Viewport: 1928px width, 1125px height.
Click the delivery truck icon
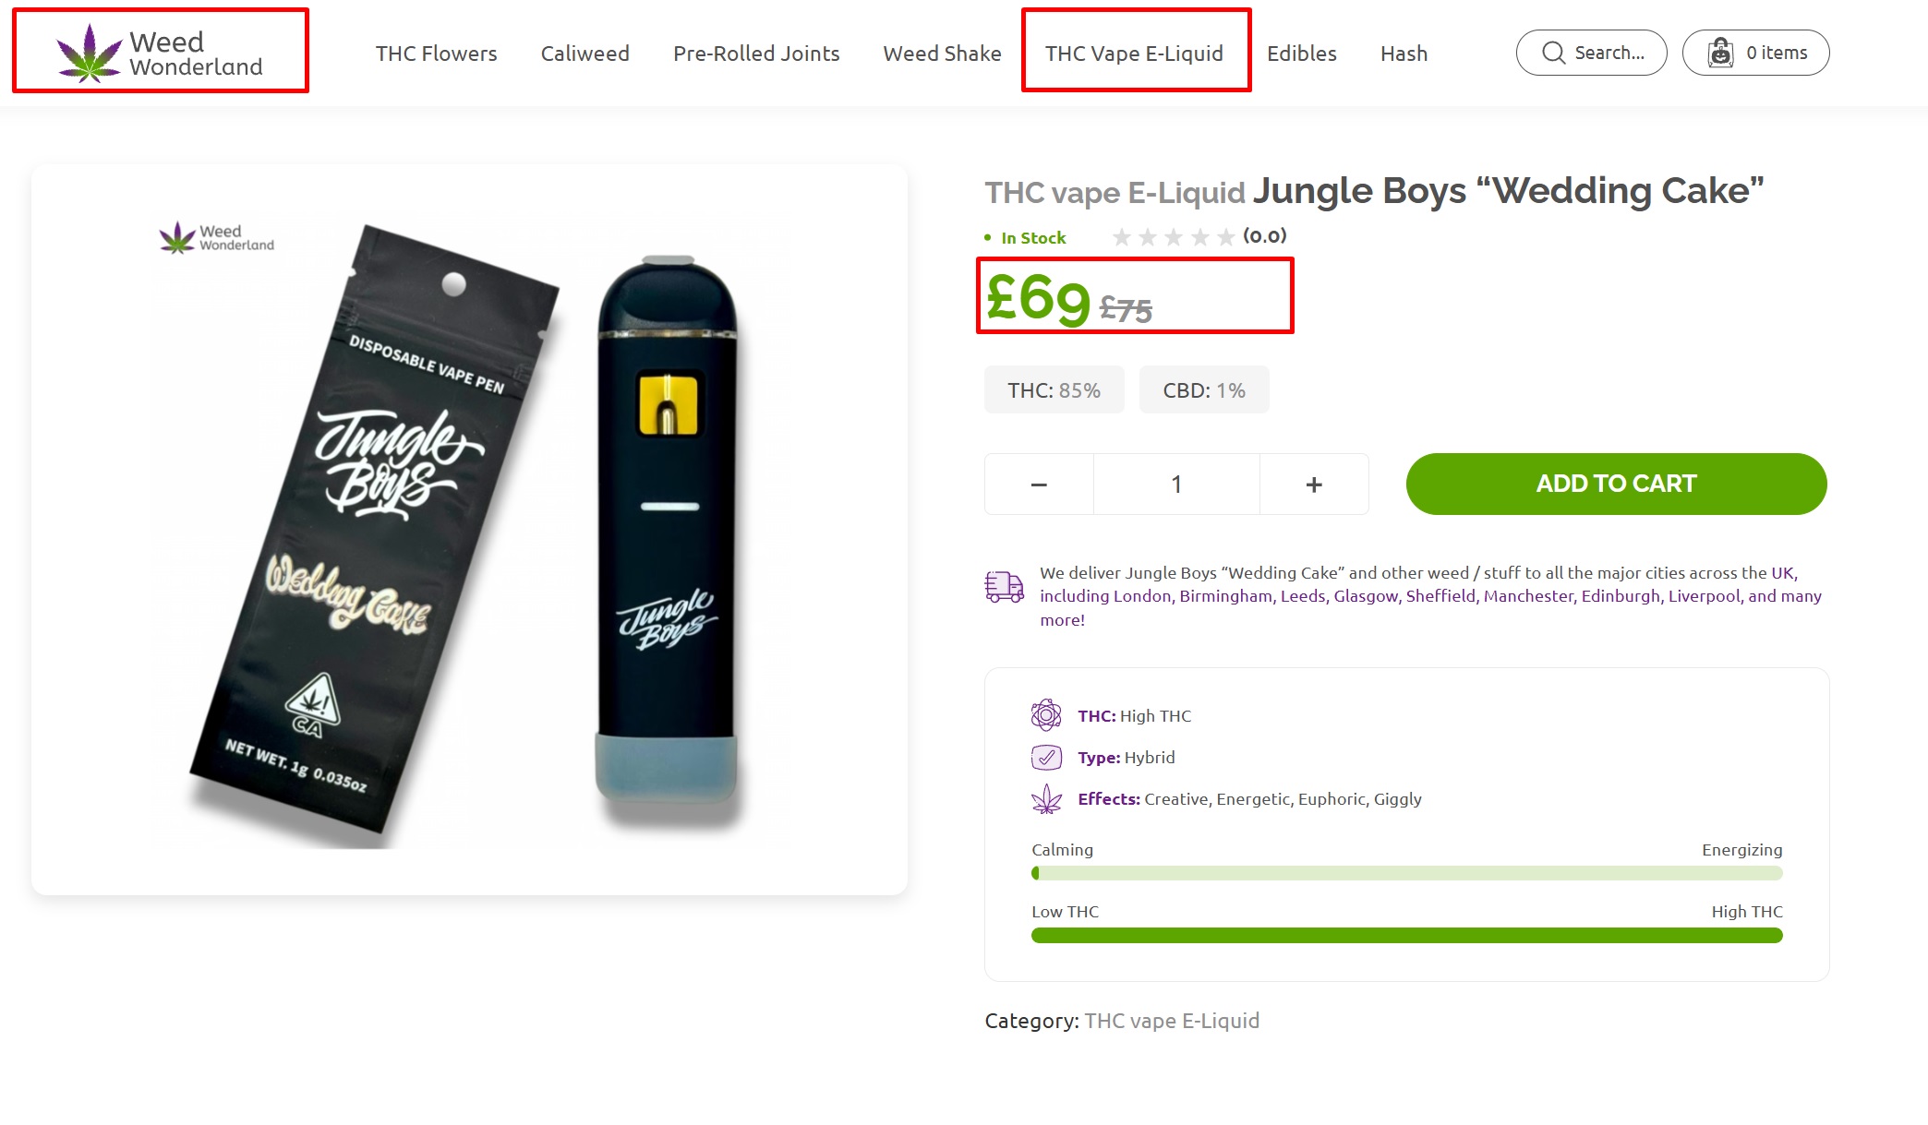click(x=1005, y=586)
